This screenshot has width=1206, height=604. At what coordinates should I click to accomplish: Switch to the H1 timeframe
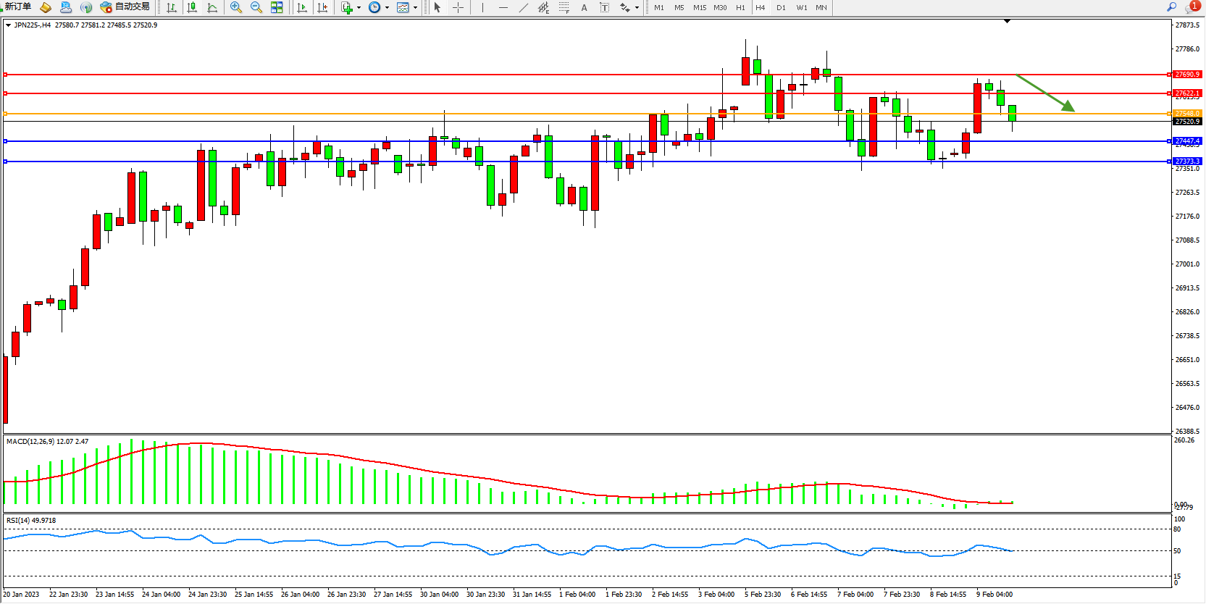pos(740,7)
